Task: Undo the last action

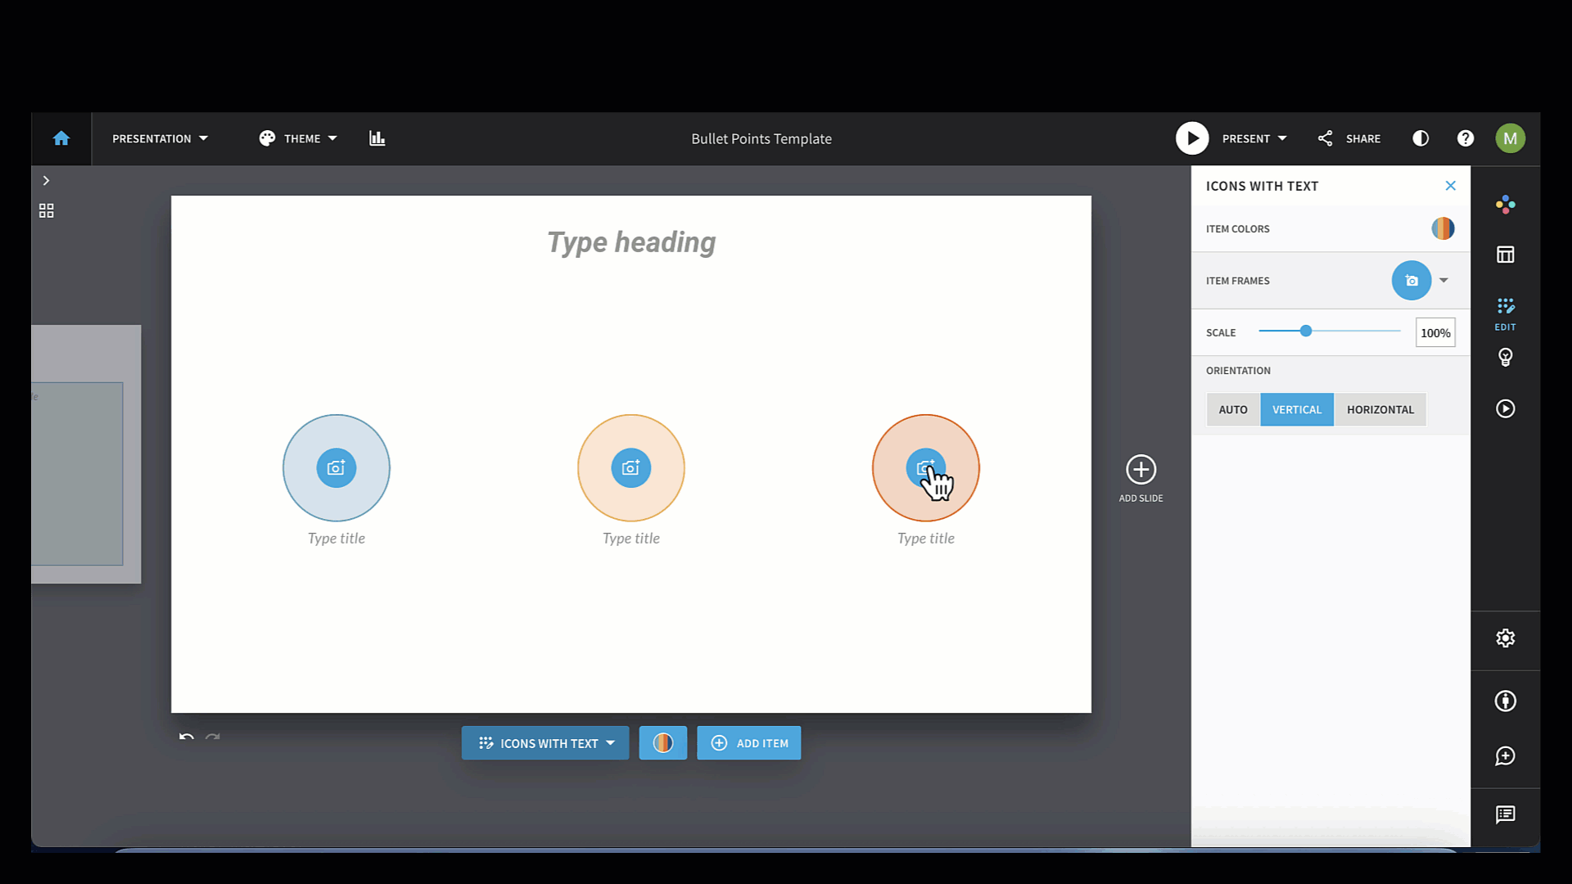Action: click(187, 737)
